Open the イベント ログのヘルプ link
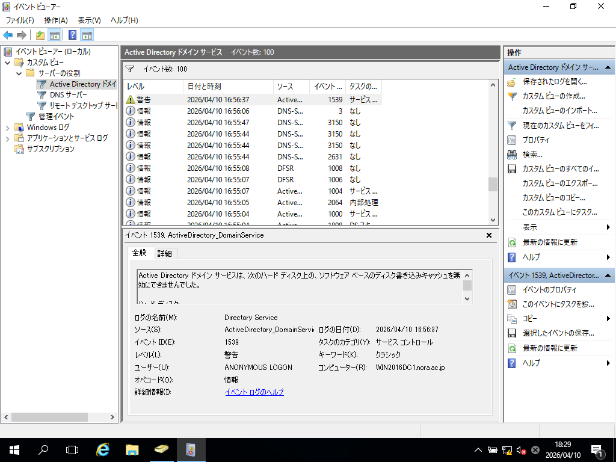 coord(254,392)
